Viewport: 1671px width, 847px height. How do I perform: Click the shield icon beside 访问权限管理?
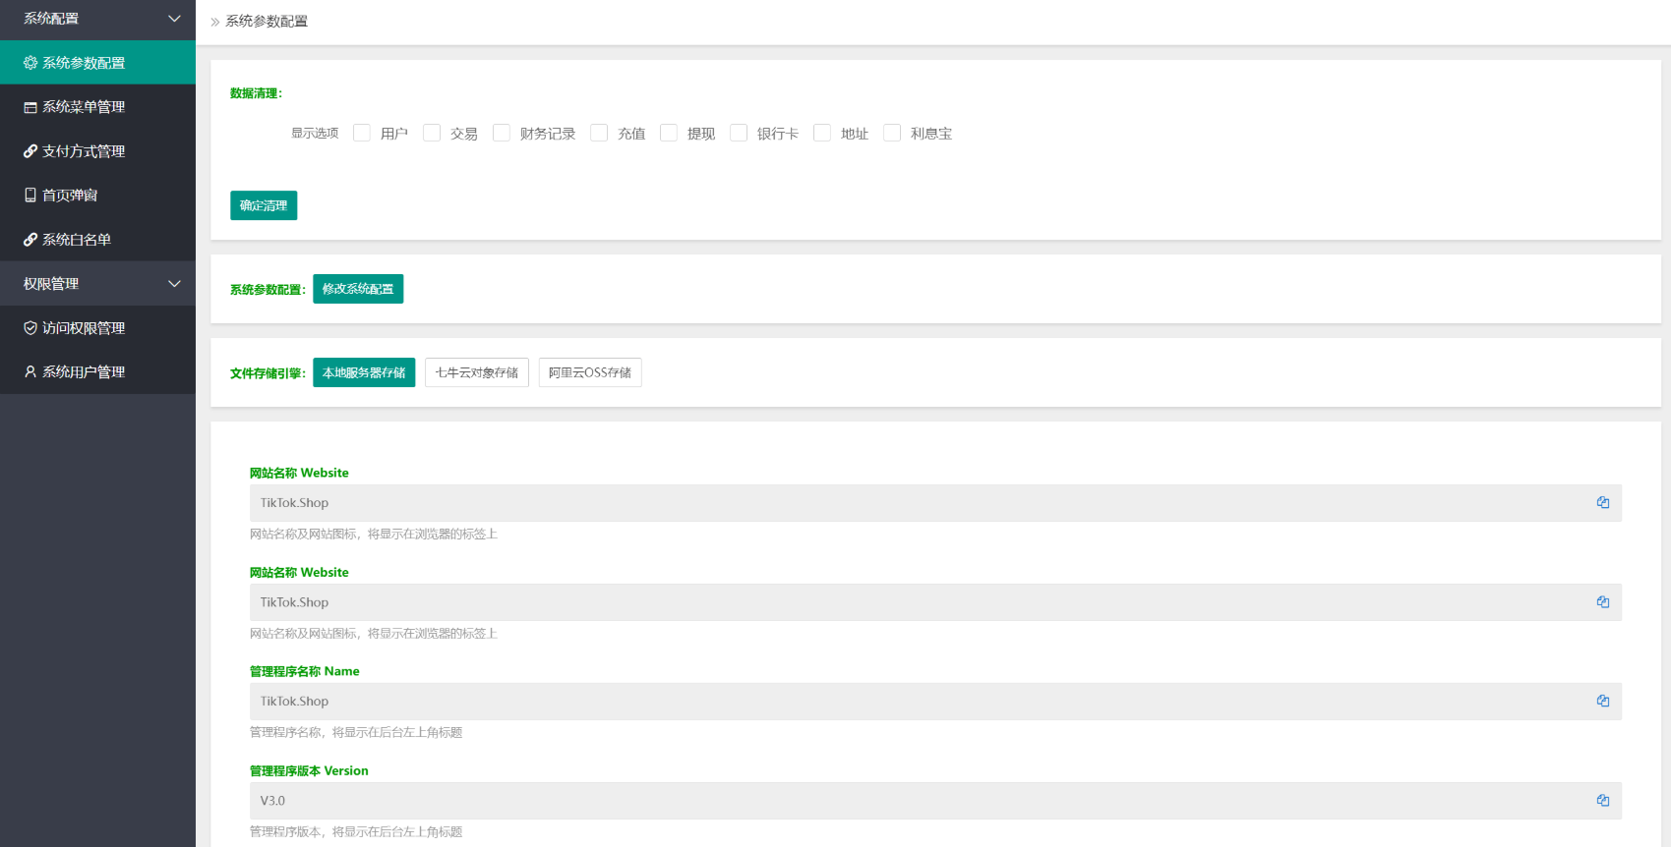pyautogui.click(x=30, y=328)
